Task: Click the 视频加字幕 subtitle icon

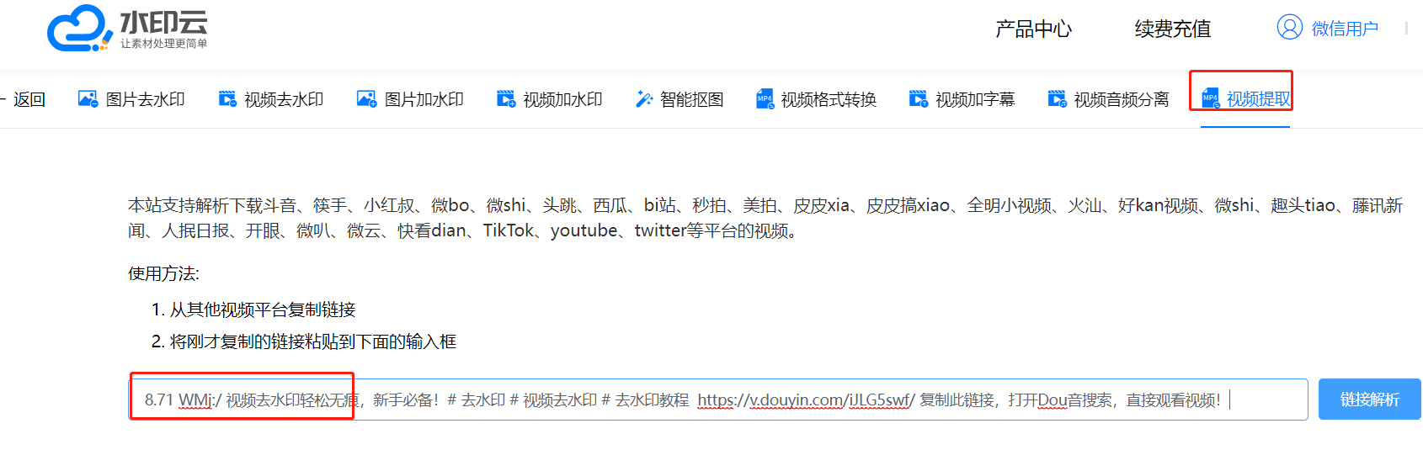Action: [x=919, y=99]
